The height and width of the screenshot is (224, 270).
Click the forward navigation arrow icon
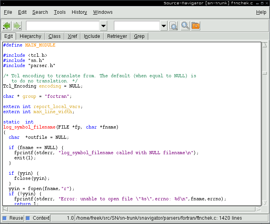(x=17, y=26)
